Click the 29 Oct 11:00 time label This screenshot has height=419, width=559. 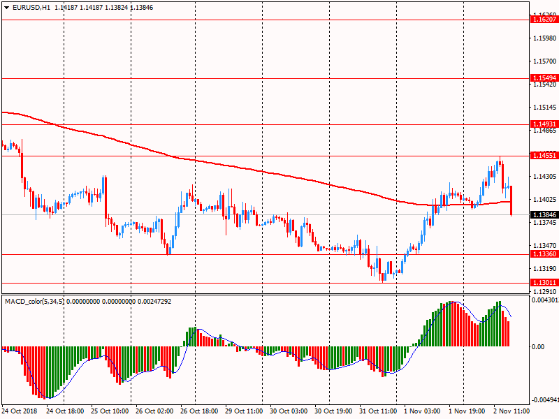click(x=244, y=411)
